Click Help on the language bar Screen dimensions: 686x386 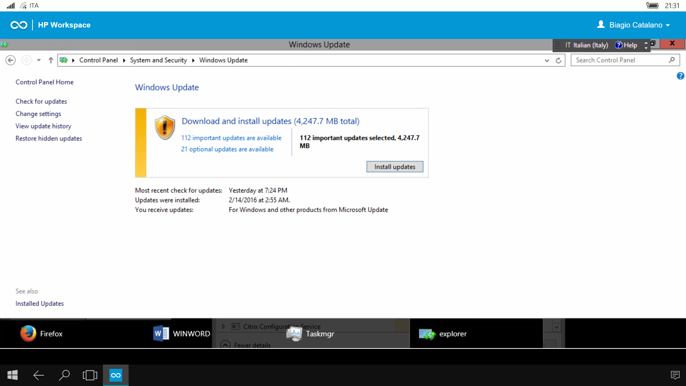(x=626, y=45)
